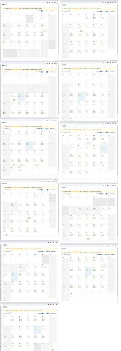Click the scrollbar beside the top-right calendar
Image resolution: width=121 pixels, height=351 pixels.
[x=118, y=29]
